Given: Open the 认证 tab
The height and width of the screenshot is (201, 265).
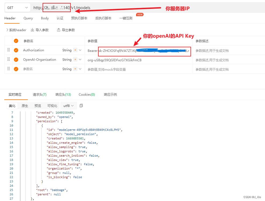Looking at the screenshot, I should point(60,18).
